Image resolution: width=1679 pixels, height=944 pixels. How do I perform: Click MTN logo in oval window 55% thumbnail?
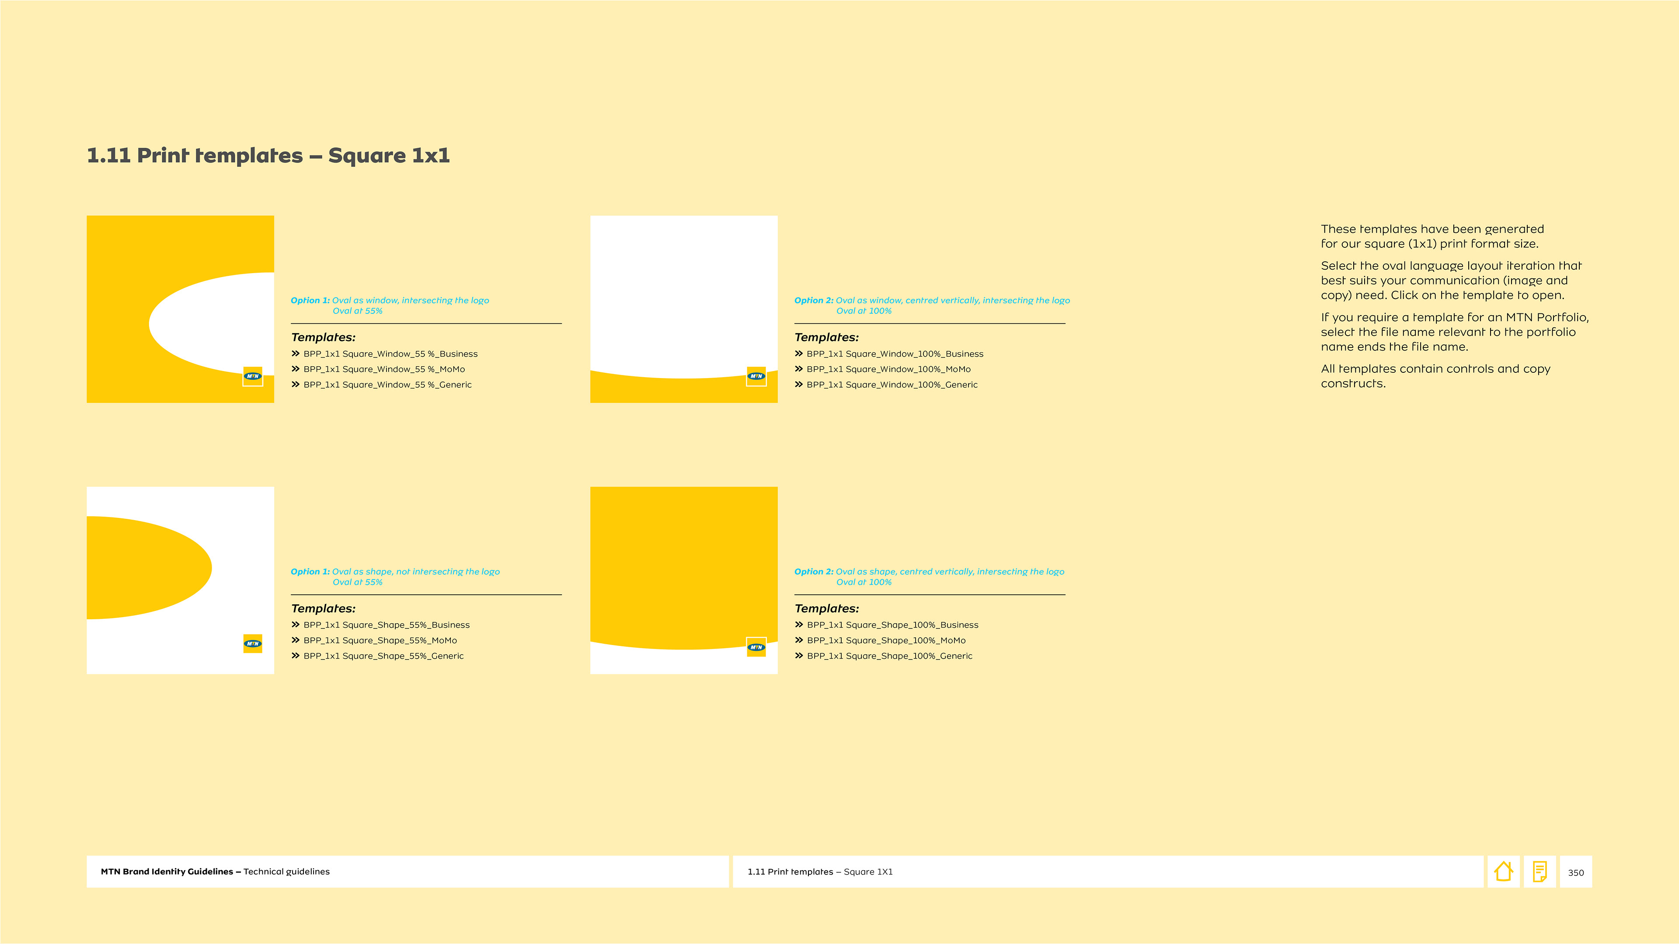(x=253, y=376)
